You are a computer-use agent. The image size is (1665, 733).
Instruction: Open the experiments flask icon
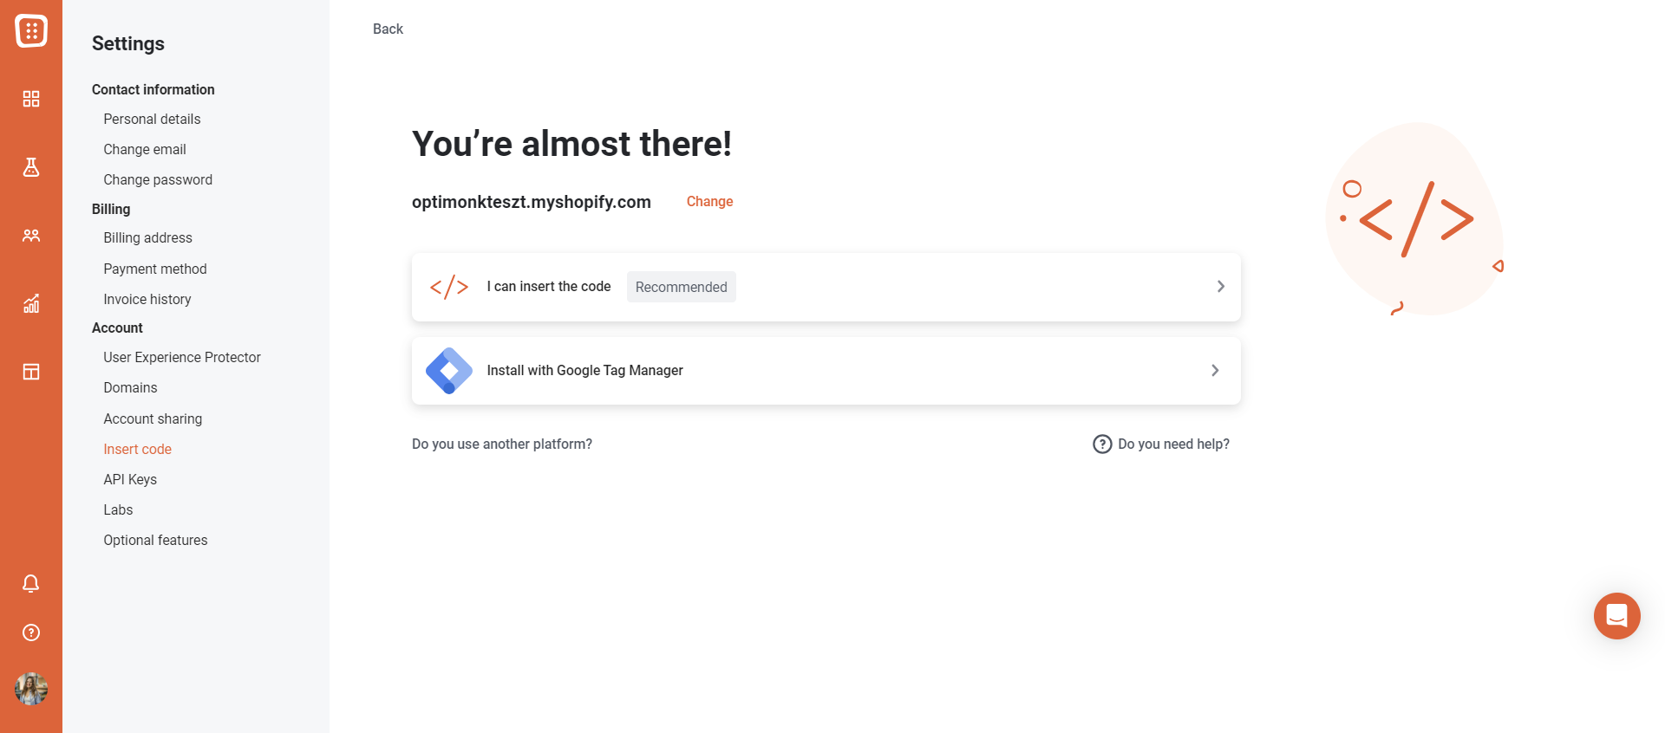point(31,167)
